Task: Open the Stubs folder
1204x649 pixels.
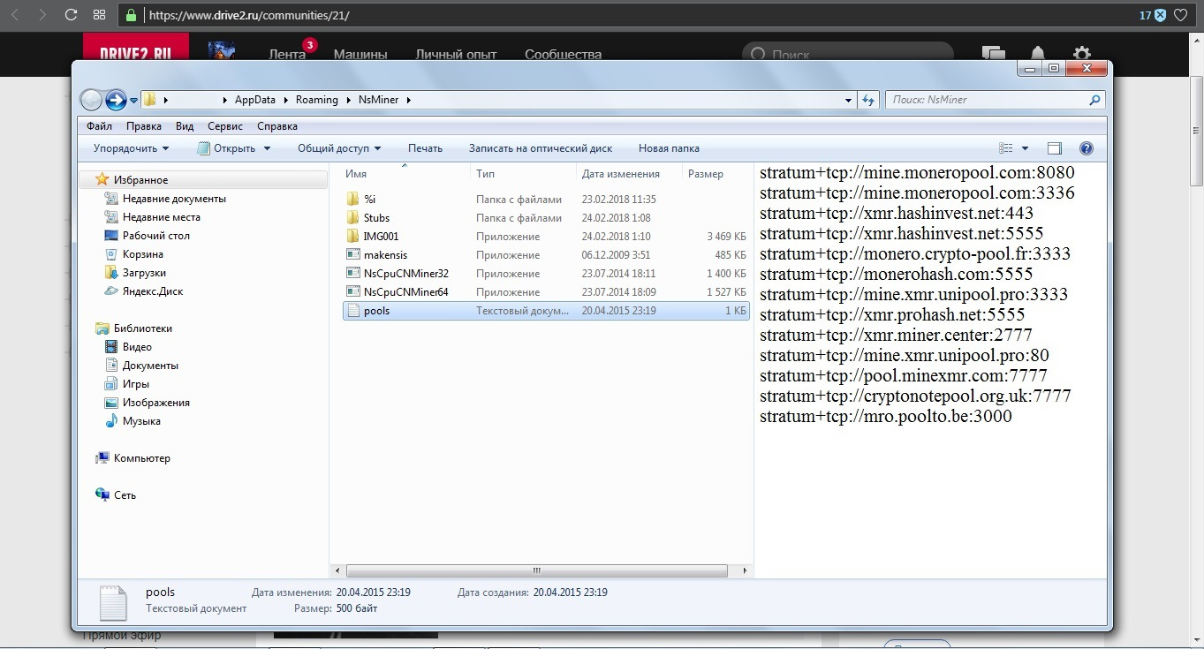Action: click(375, 217)
